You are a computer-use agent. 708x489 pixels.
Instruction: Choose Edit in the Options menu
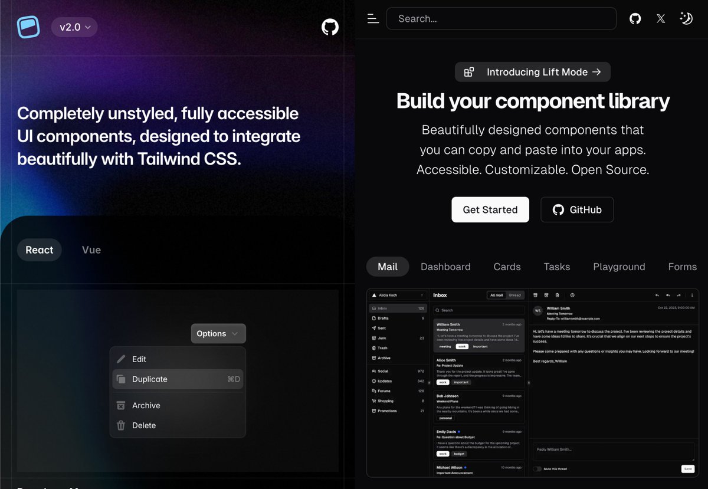(178, 359)
